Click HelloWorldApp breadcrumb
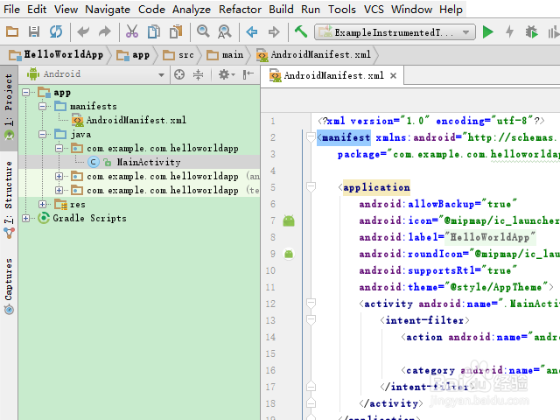Viewport: 560px width, 420px height. coord(56,54)
